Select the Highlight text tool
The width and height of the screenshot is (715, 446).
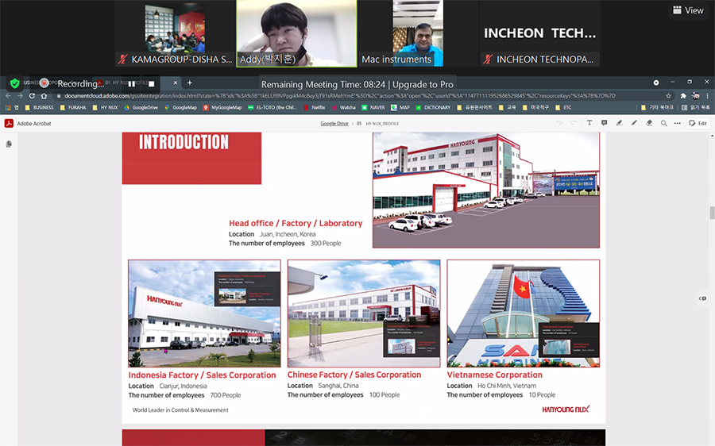pyautogui.click(x=619, y=123)
